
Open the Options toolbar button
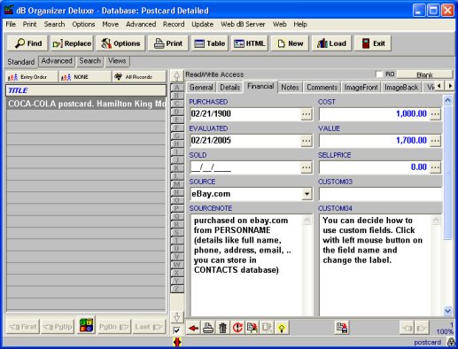click(120, 43)
